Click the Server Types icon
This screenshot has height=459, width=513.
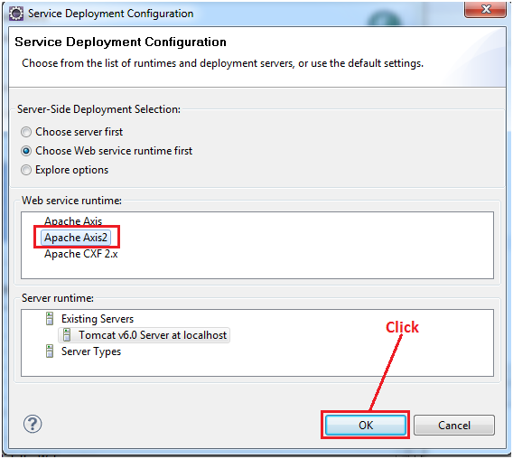tap(50, 351)
